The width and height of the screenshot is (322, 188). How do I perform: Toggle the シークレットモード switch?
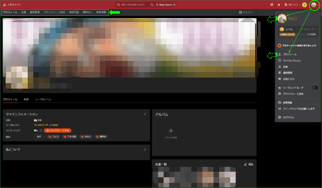315,88
